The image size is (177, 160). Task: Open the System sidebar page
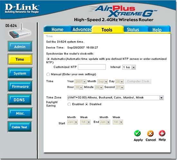[20, 73]
